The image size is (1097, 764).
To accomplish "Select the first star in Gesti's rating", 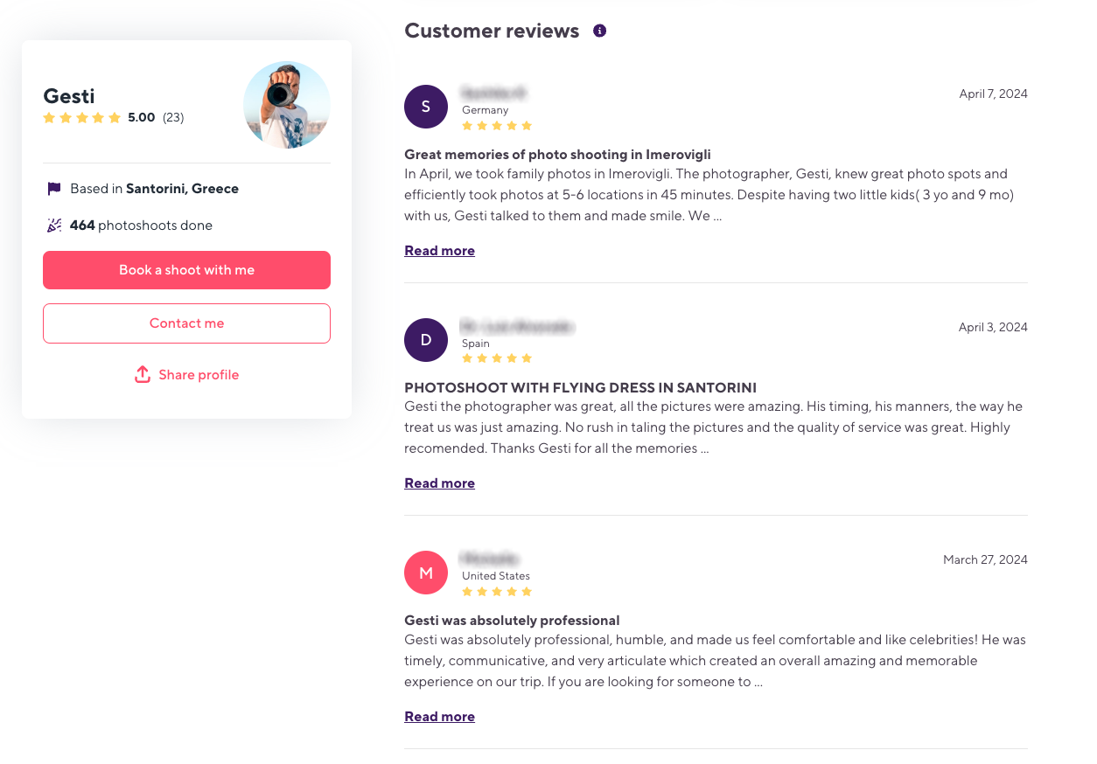I will (50, 116).
